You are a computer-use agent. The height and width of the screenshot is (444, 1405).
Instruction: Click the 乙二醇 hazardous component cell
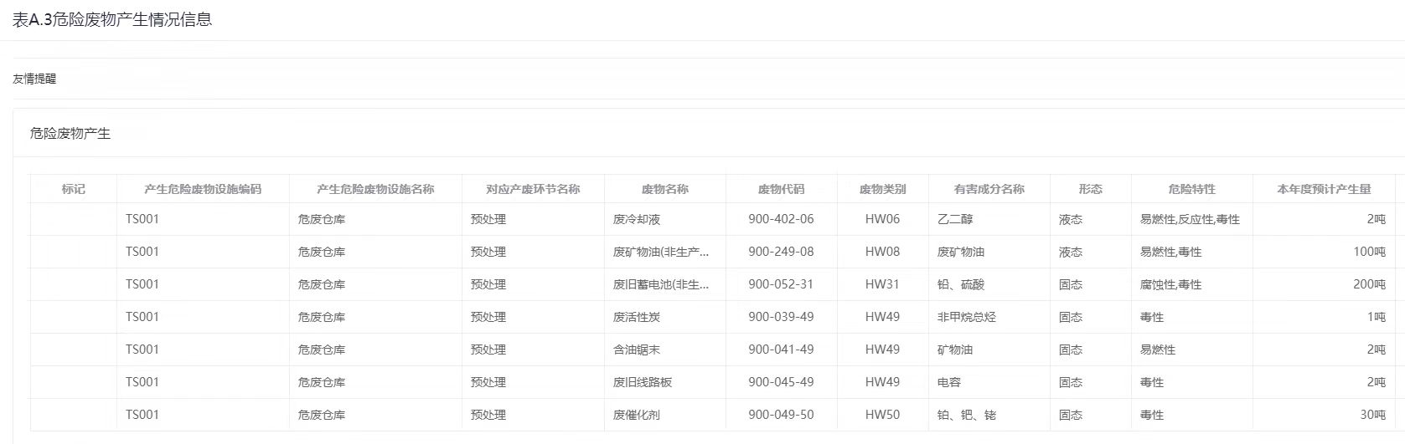955,219
